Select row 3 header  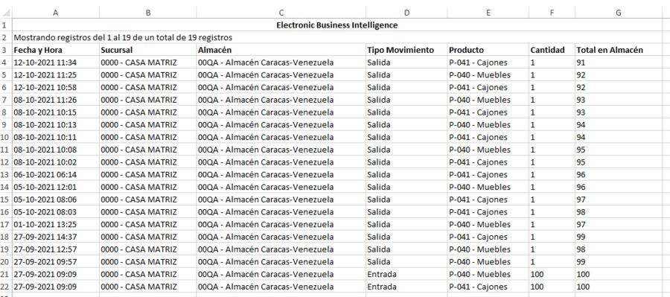[x=6, y=50]
